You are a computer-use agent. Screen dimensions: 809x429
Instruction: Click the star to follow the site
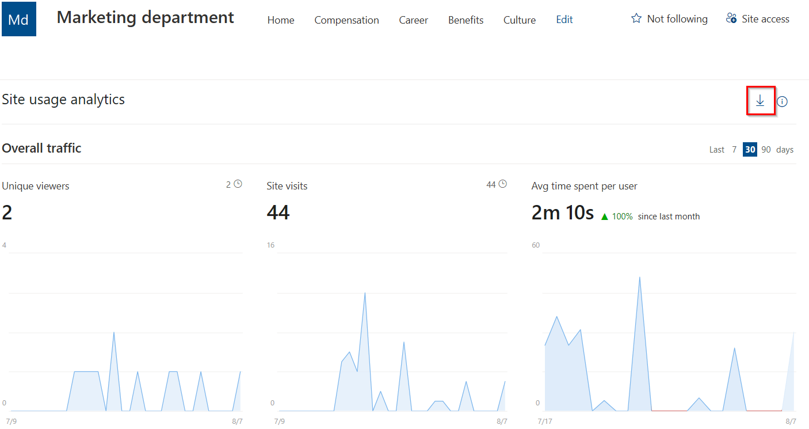pos(636,18)
